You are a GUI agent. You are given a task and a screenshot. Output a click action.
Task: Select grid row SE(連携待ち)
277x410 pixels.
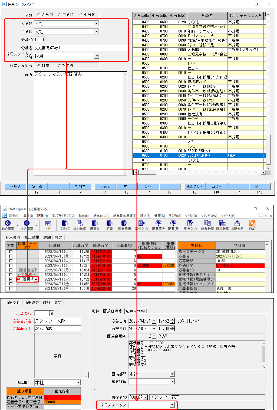tap(199, 151)
